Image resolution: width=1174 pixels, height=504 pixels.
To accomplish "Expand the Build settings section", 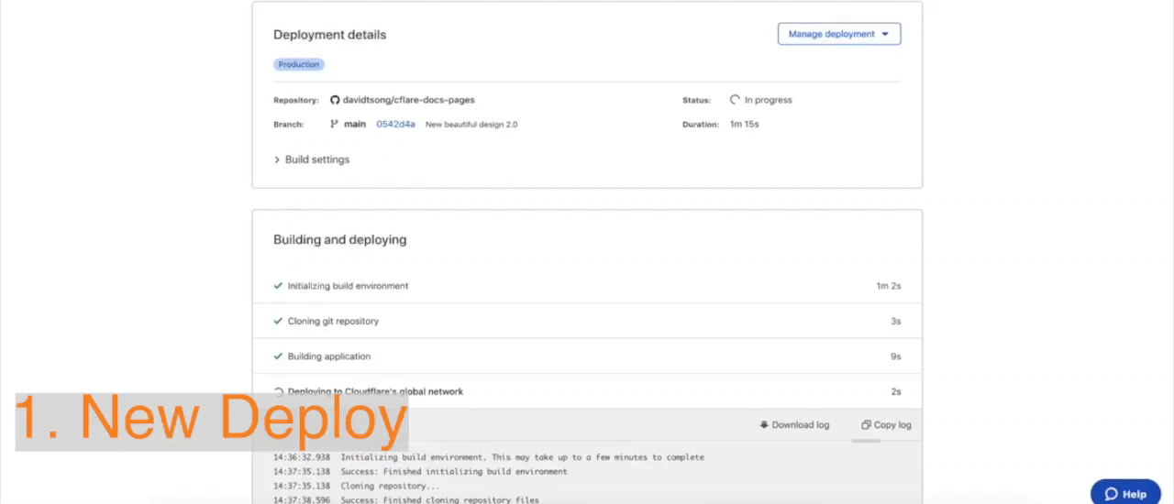I will (312, 159).
